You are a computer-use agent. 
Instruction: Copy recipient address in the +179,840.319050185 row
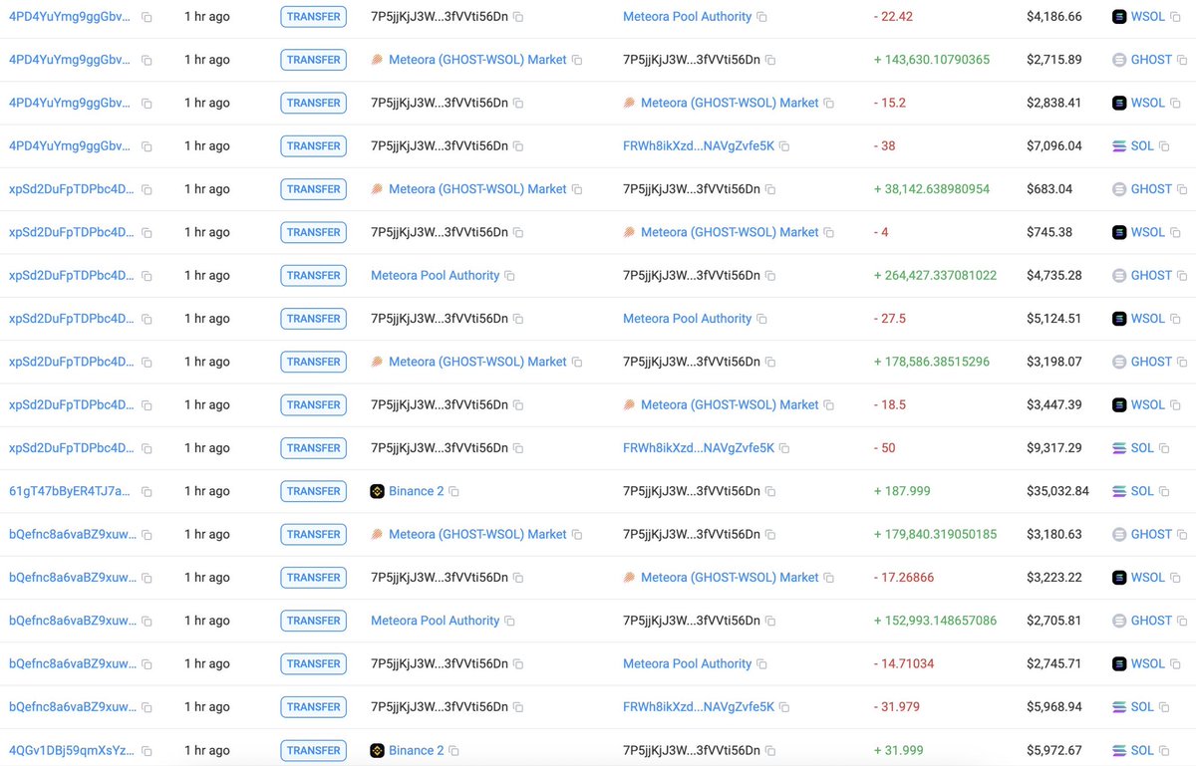pos(770,535)
